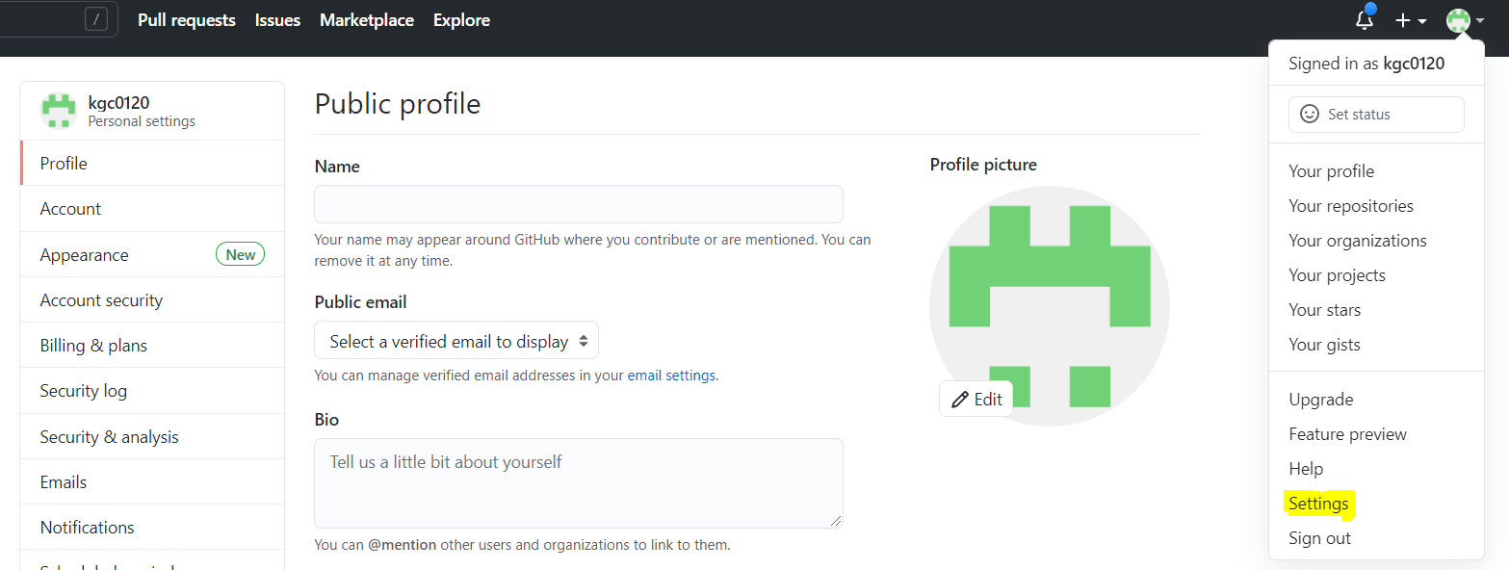Choose Help from user menu
Viewport: 1509px width, 570px height.
click(x=1376, y=468)
